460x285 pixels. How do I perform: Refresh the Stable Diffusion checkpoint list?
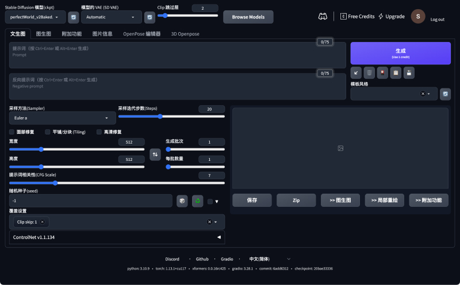click(x=74, y=17)
